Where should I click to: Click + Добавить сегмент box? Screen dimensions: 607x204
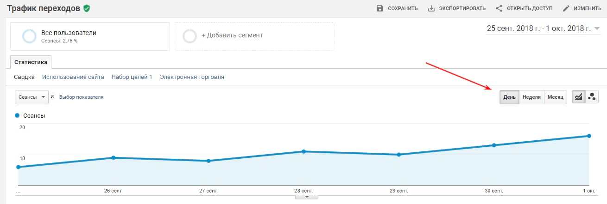tap(254, 36)
